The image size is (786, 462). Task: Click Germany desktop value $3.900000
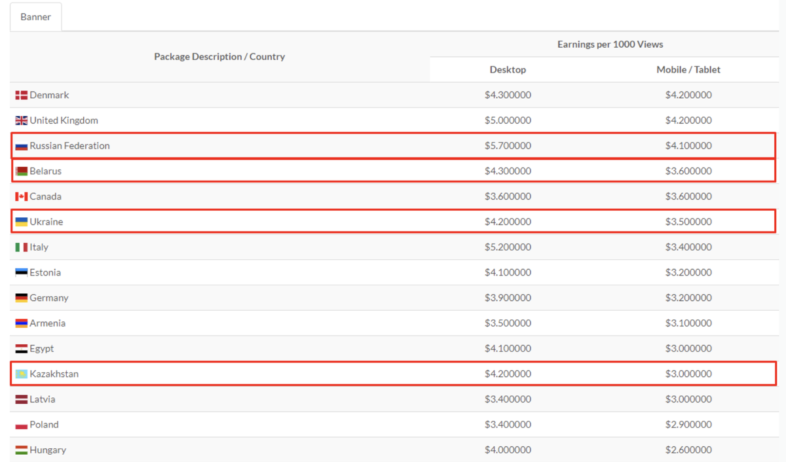click(x=508, y=298)
